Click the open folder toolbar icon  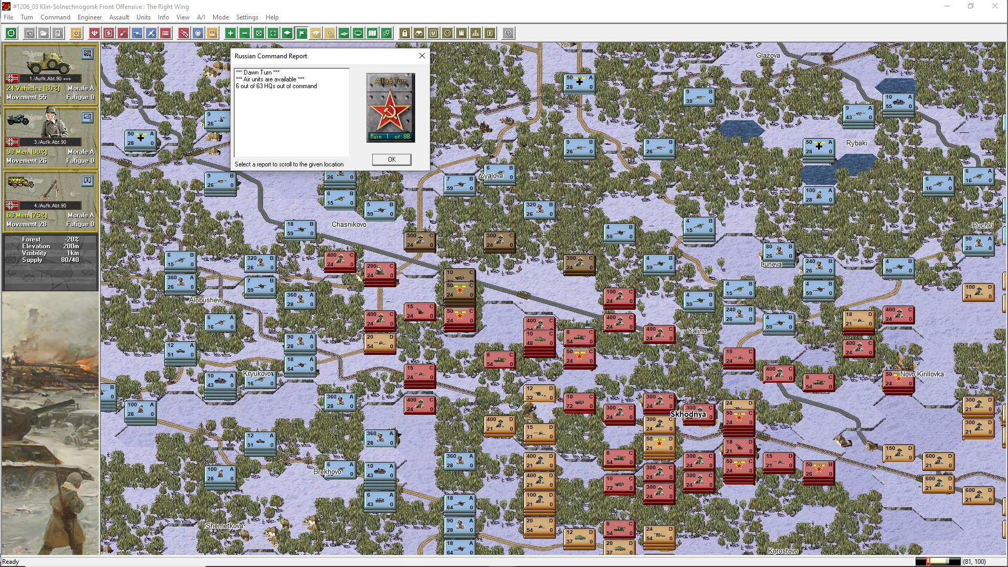tap(44, 33)
